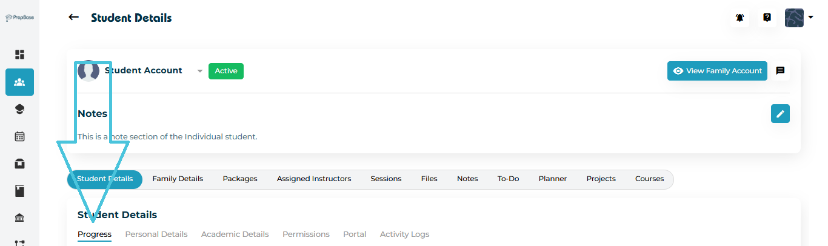The image size is (828, 246).
Task: Go back using the left arrow
Action: 74,18
